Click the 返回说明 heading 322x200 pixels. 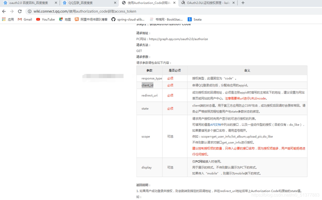143,185
